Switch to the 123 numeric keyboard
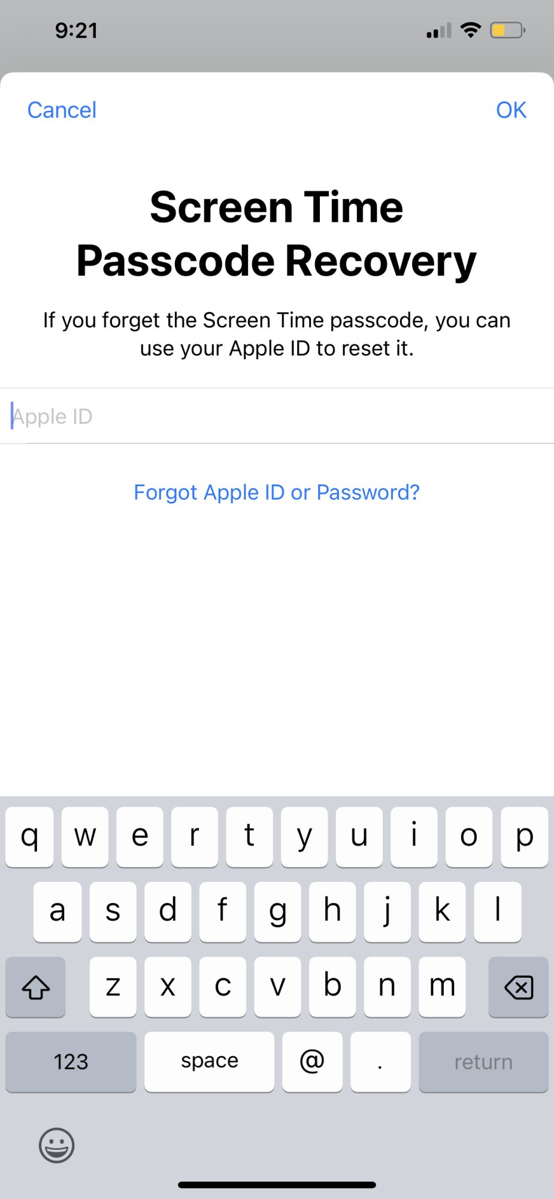554x1199 pixels. pos(71,1062)
